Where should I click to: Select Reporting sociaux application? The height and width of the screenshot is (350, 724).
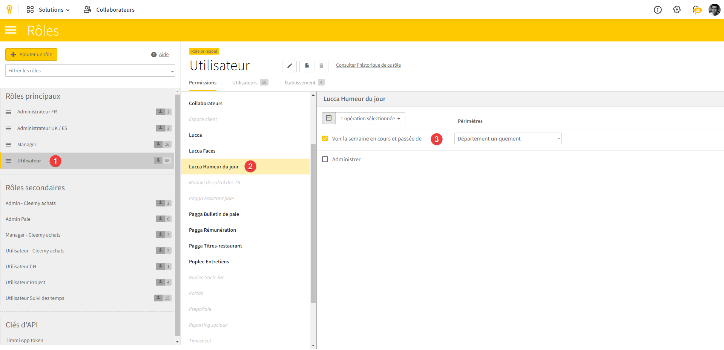(245, 325)
